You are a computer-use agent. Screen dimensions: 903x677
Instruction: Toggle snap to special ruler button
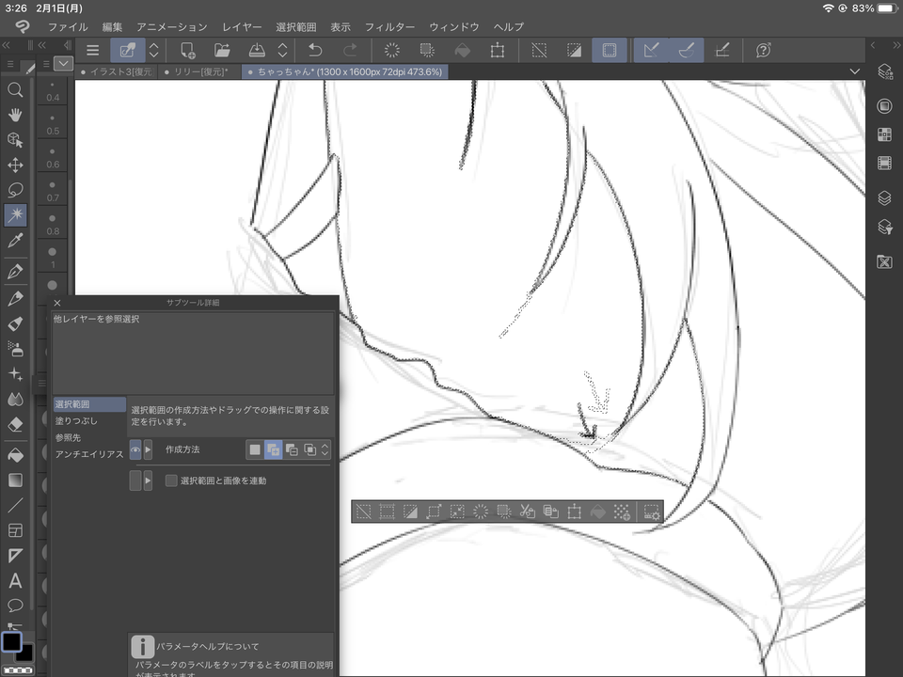(x=687, y=51)
